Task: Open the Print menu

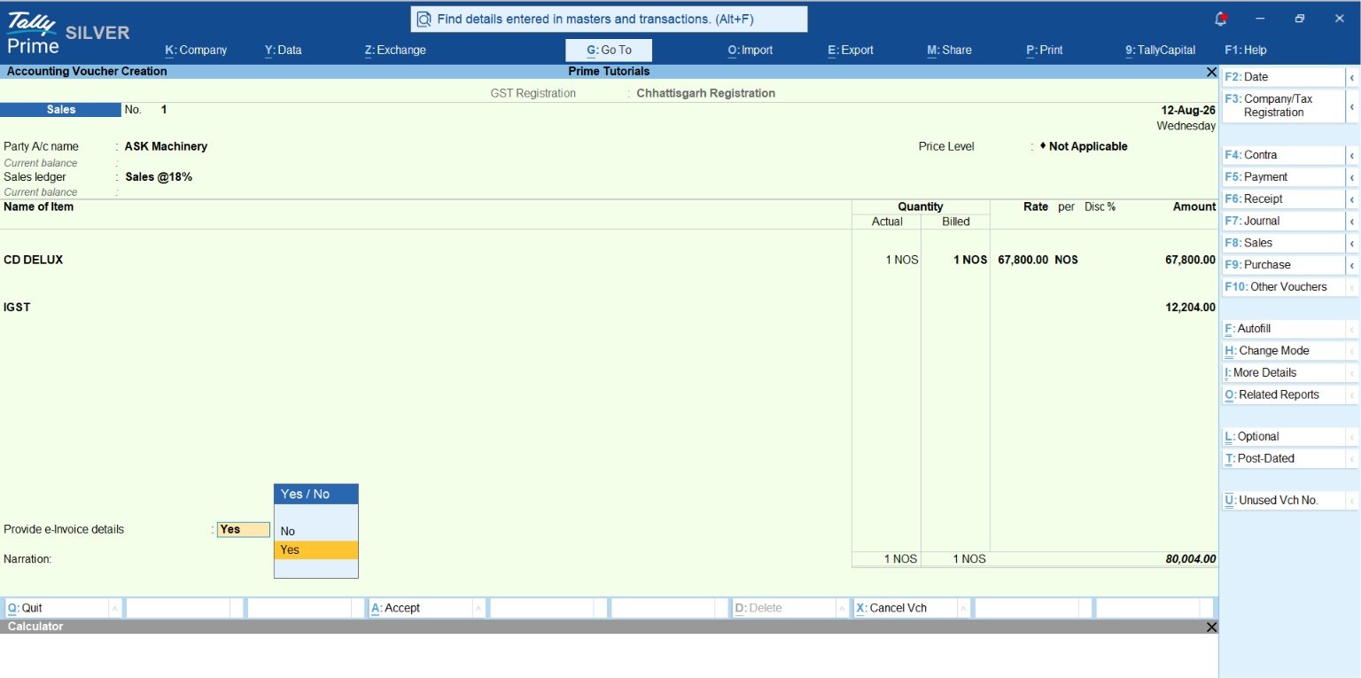Action: 1045,51
